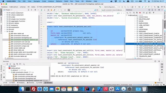Click the schemas breadcrumb
Image resolution: width=166 pixels, height=93 pixels.
pos(23,7)
